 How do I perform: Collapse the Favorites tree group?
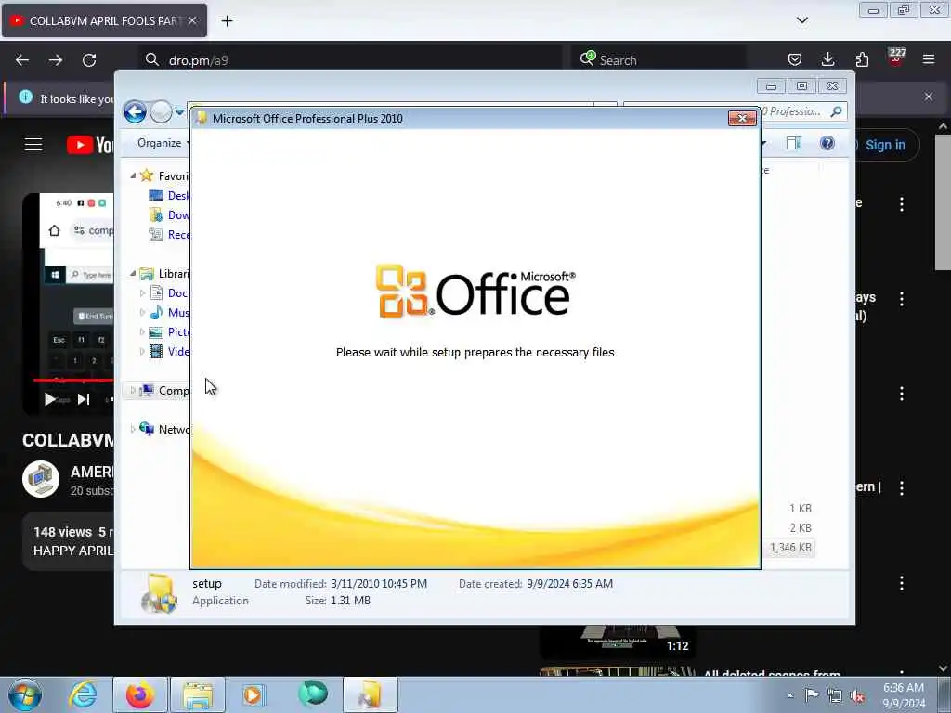coord(133,175)
